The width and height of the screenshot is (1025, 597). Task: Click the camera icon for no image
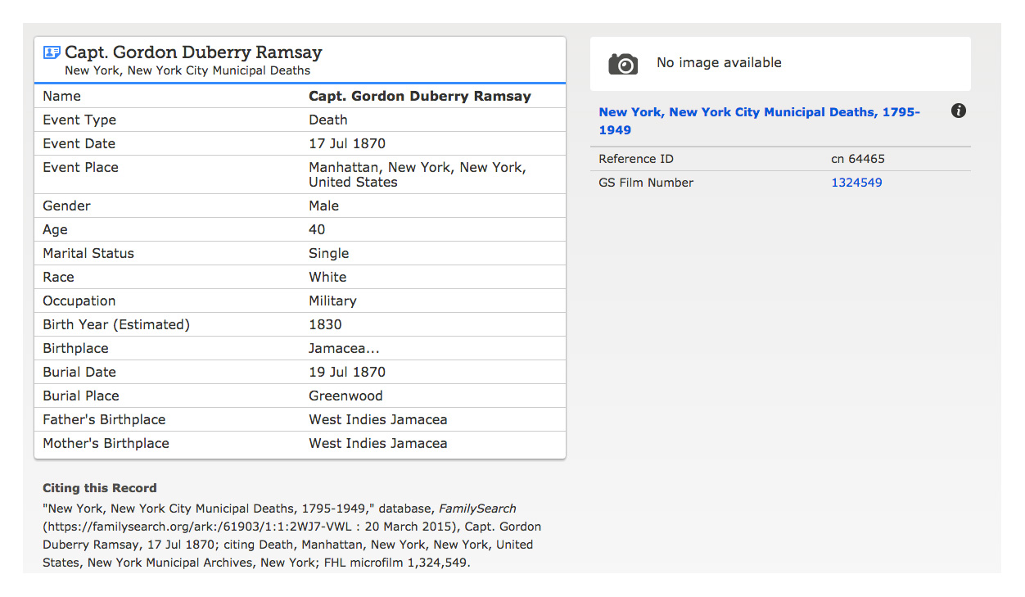[x=623, y=64]
